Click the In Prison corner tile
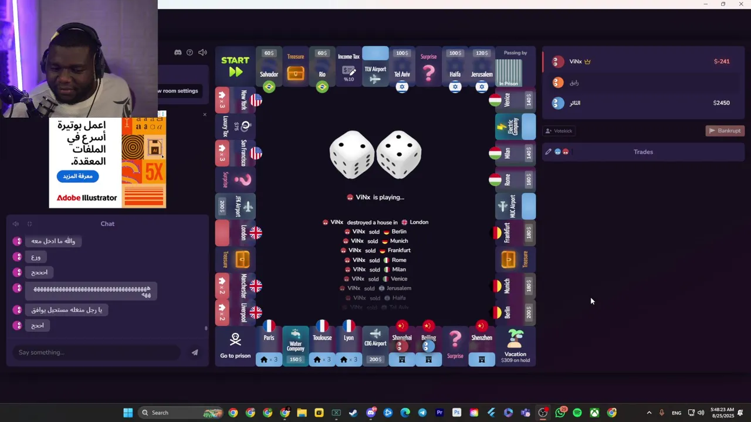Screen dimensions: 751x422 pyautogui.click(x=515, y=67)
